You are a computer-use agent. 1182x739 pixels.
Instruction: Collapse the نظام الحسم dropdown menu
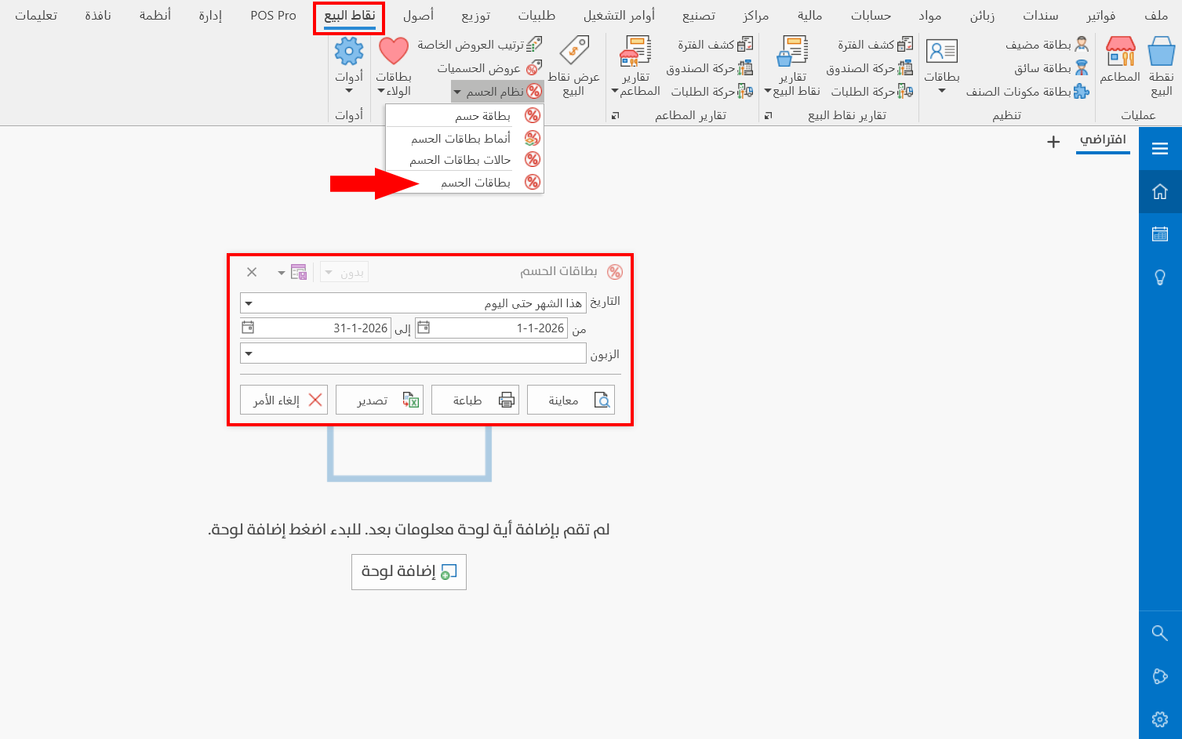[497, 92]
